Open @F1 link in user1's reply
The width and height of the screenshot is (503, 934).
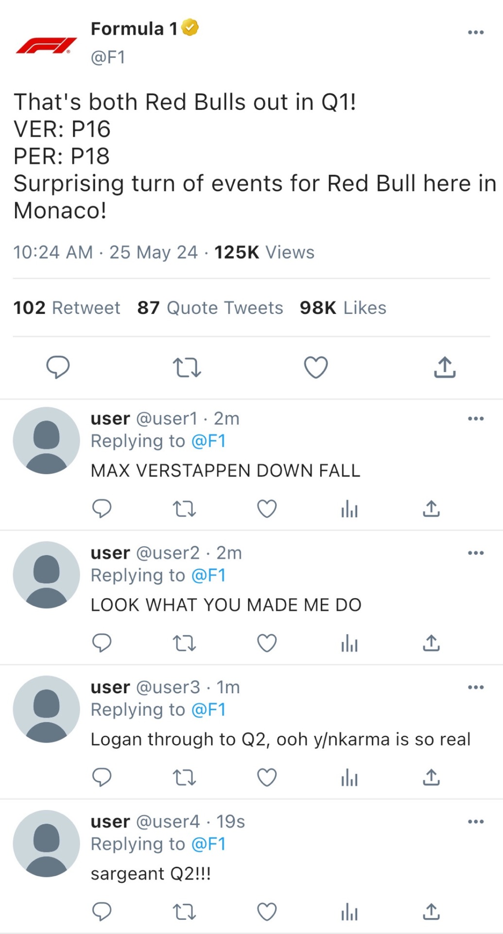point(209,441)
